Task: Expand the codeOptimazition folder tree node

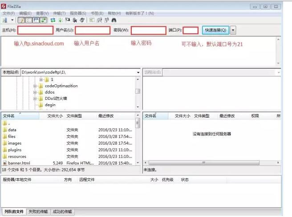Action: [x=35, y=86]
